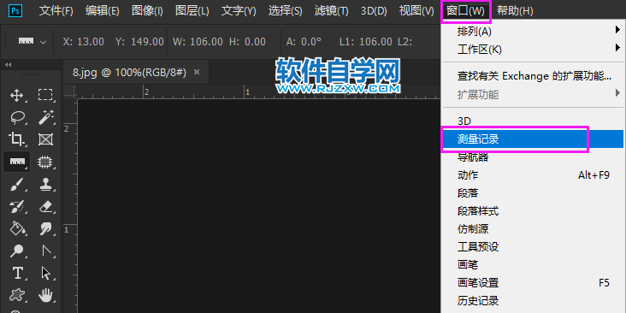The height and width of the screenshot is (313, 626).
Task: Select the History Brush tool
Action: pos(16,206)
